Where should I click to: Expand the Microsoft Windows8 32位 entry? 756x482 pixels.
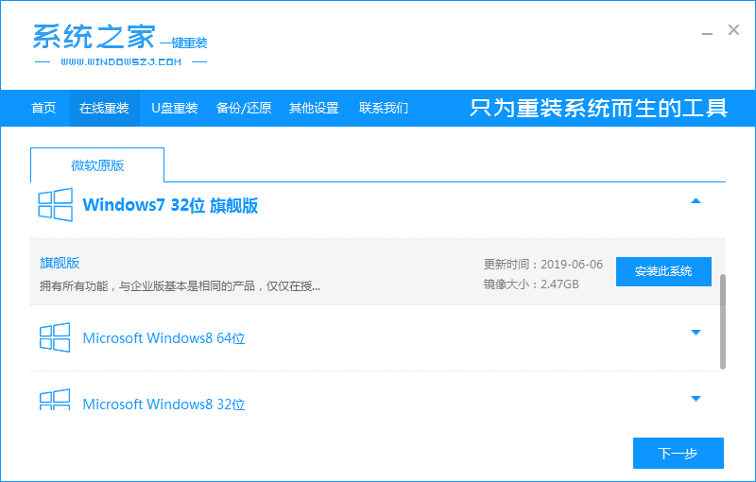pos(696,398)
